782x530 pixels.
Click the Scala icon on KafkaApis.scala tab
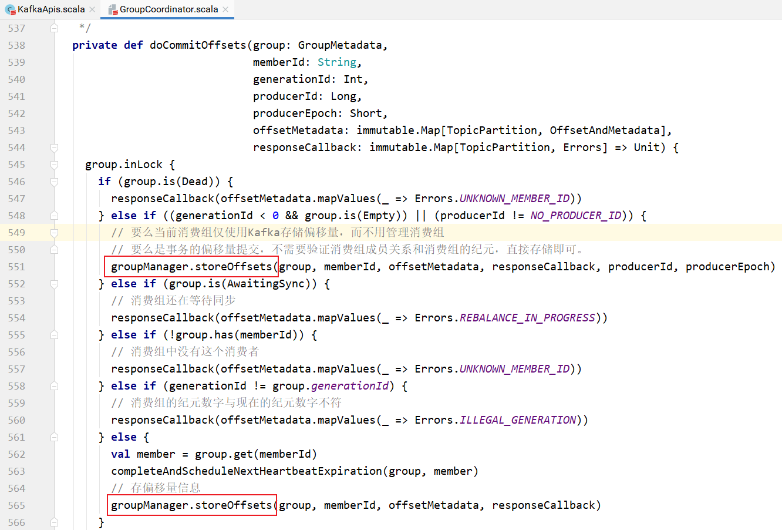[x=10, y=9]
